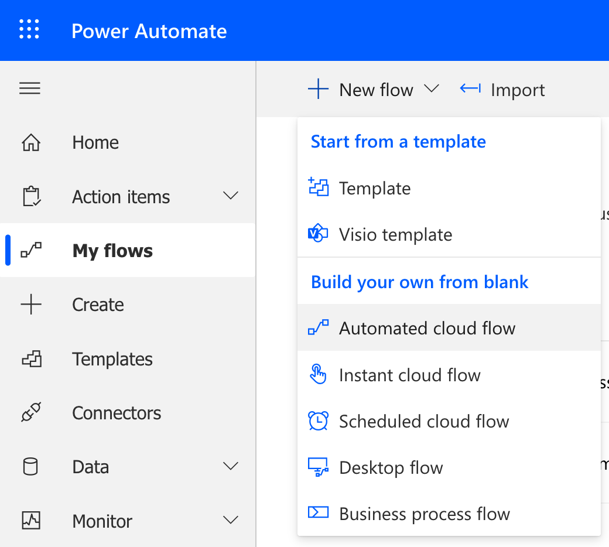609x547 pixels.
Task: Click the Business process flow icon
Action: 318,512
